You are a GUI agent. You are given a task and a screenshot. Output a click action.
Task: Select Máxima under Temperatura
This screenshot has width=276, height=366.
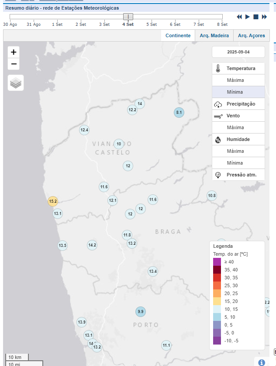pyautogui.click(x=238, y=80)
